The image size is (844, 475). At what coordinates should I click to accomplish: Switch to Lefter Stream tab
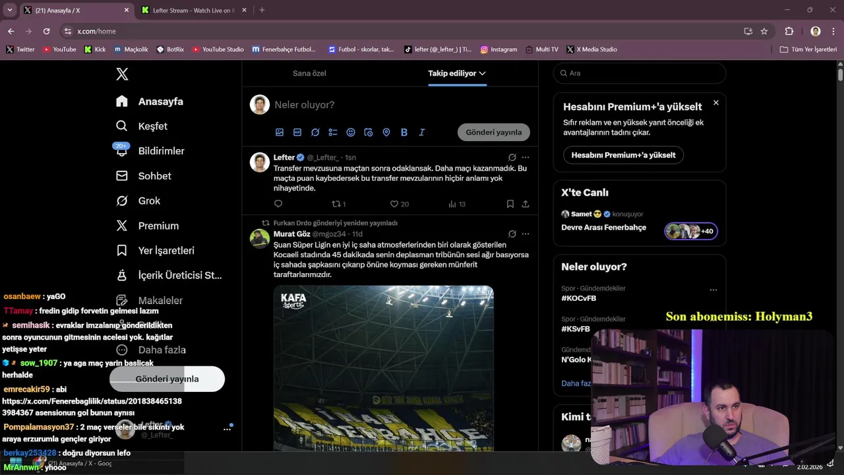pyautogui.click(x=194, y=11)
